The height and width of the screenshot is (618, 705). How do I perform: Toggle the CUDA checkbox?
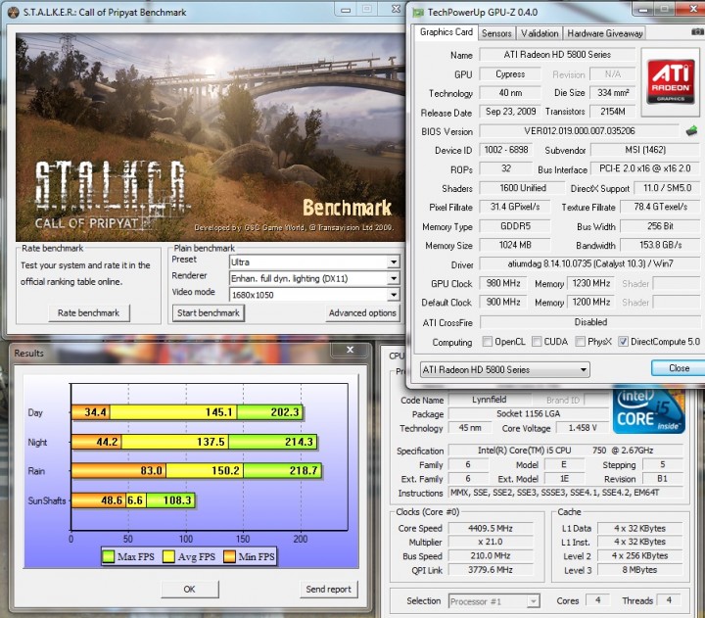pos(537,342)
